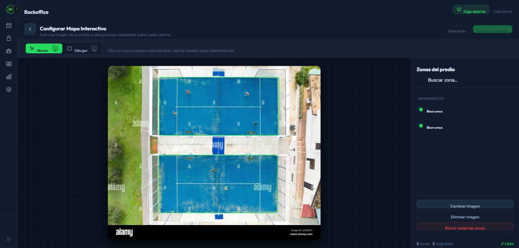Click the '2 zonas · 2 asignadas' counter
The width and height of the screenshot is (519, 248).
435,244
